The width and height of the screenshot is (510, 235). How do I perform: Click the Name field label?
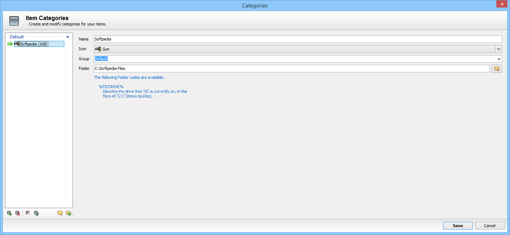pyautogui.click(x=83, y=39)
